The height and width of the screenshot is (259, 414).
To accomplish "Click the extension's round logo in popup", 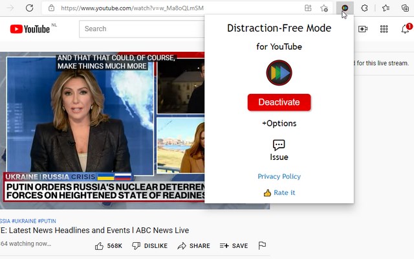I will coord(279,73).
